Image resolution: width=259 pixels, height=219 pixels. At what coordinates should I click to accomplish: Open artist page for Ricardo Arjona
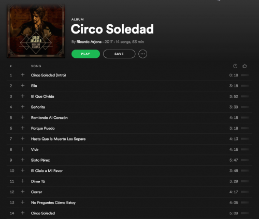(x=89, y=42)
